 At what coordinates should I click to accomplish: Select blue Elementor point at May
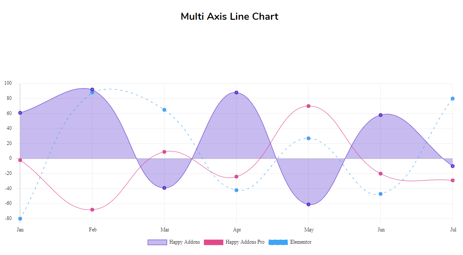[309, 139]
